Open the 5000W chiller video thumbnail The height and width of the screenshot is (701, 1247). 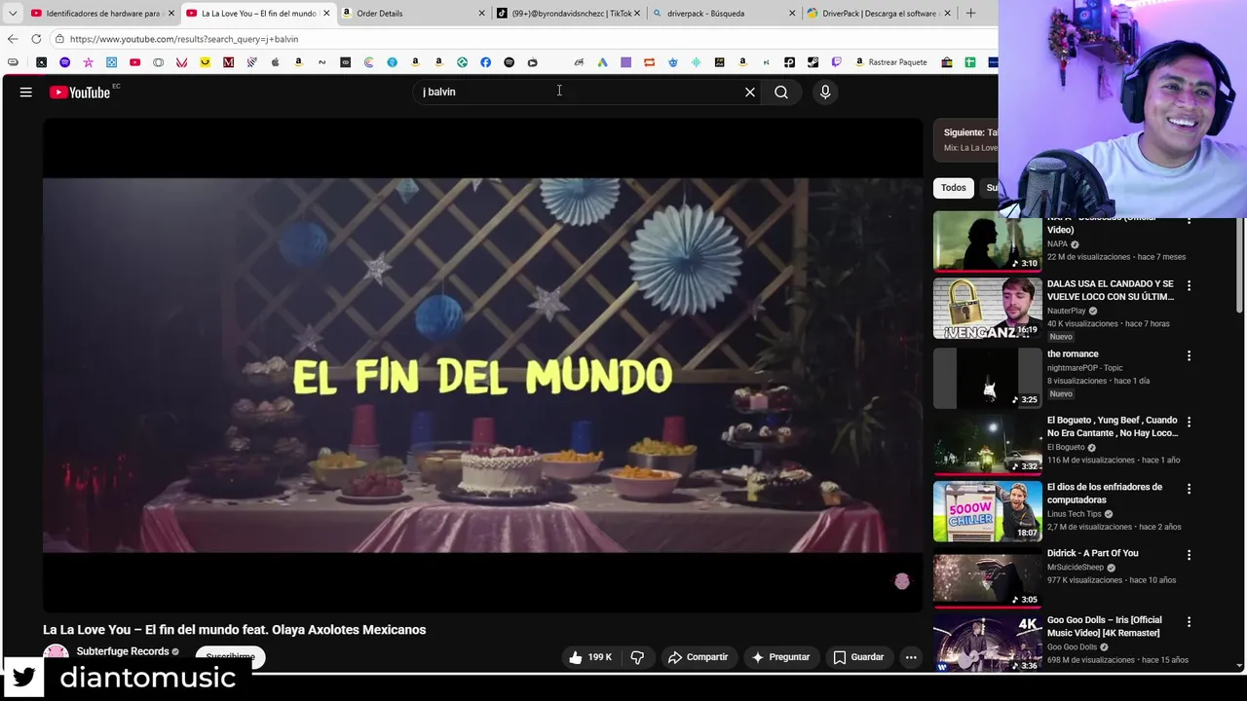(x=988, y=511)
